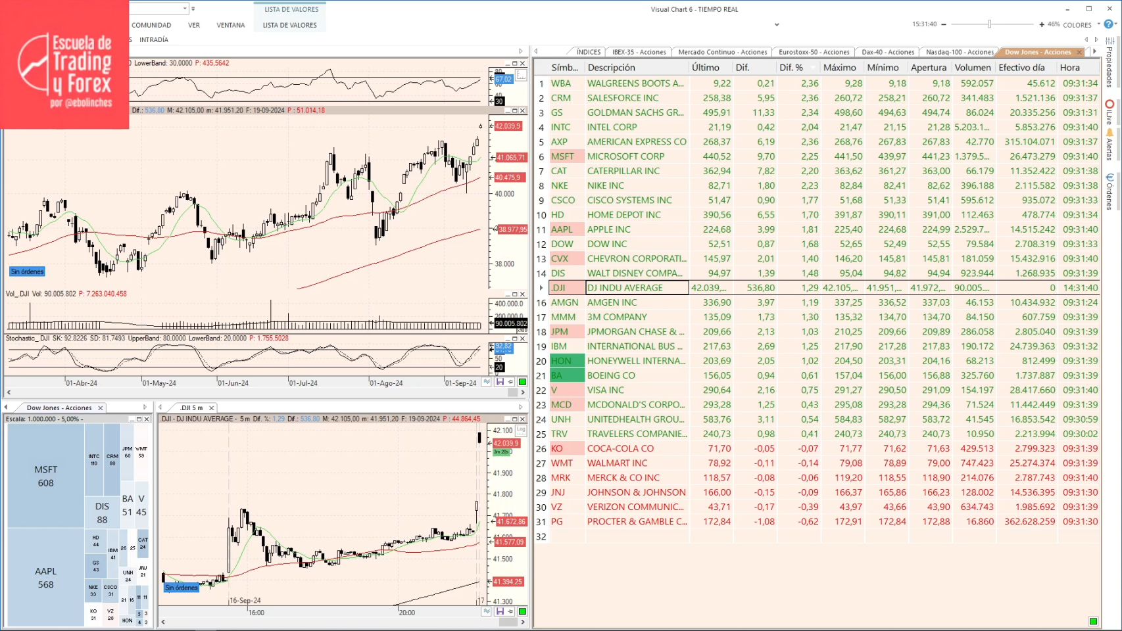Open the COLORES dropdown arrow
The height and width of the screenshot is (631, 1122).
coord(1098,24)
